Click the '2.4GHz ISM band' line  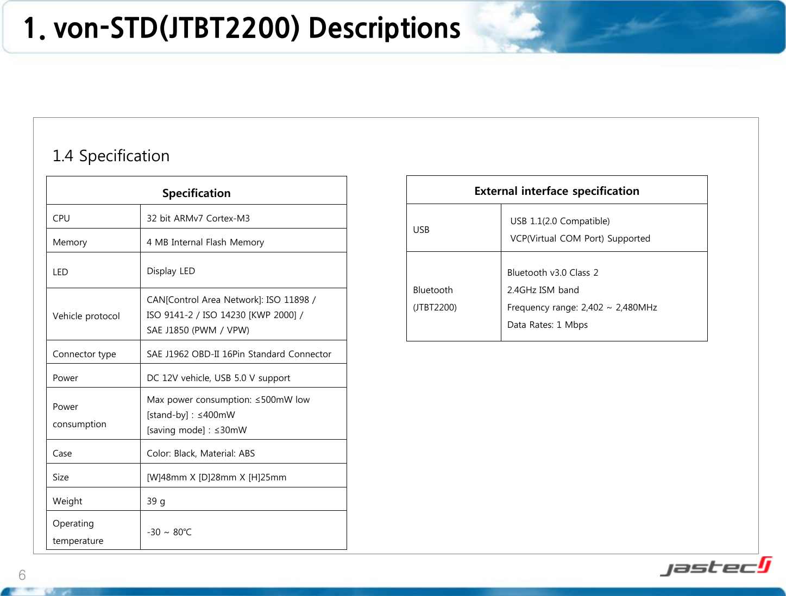coord(543,290)
